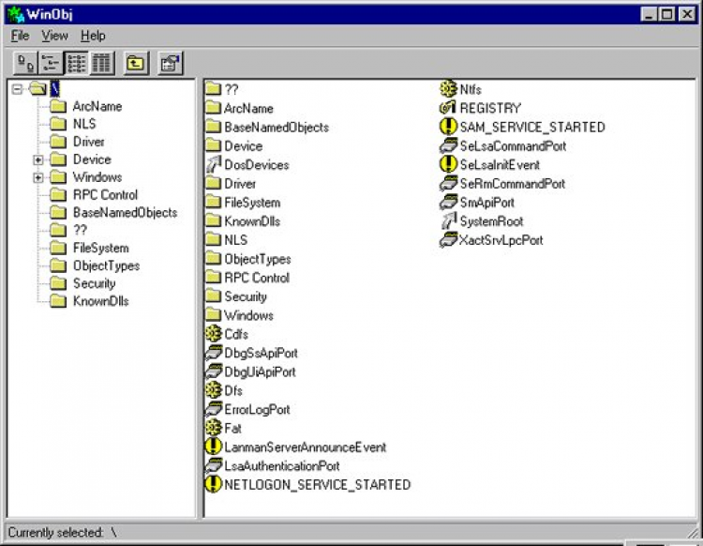
Task: Click the Dfs driver gear icon
Action: (x=214, y=390)
